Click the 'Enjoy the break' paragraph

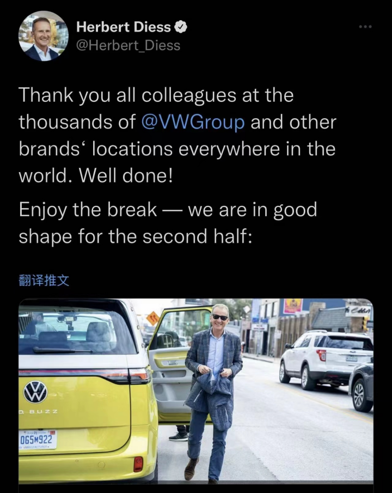click(x=168, y=223)
